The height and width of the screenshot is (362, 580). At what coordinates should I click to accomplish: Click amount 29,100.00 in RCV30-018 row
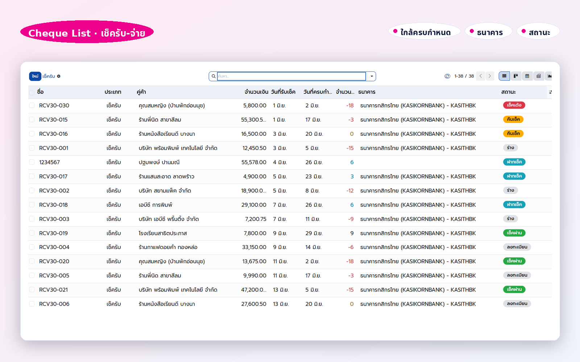[x=254, y=205]
